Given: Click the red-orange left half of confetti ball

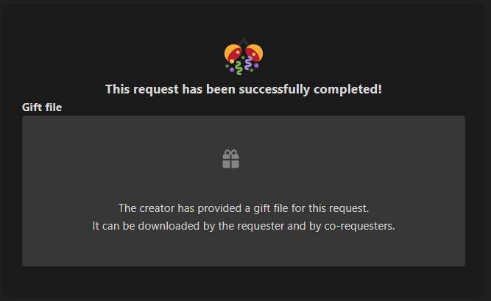Looking at the screenshot, I should pos(233,53).
